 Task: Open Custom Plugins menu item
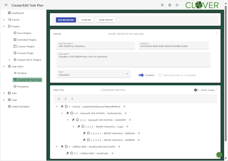(24, 46)
